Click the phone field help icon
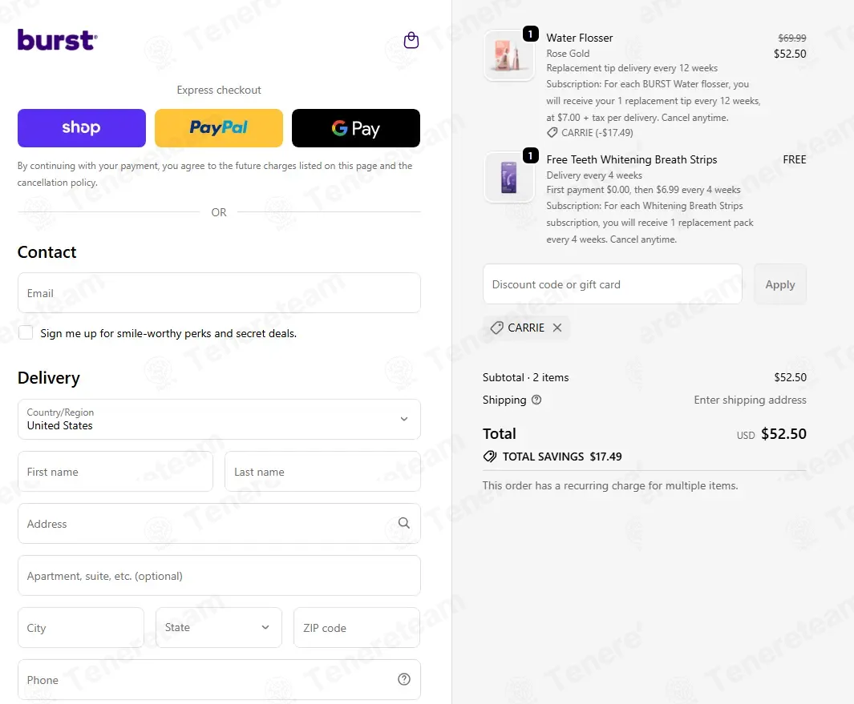The width and height of the screenshot is (854, 704). (403, 679)
